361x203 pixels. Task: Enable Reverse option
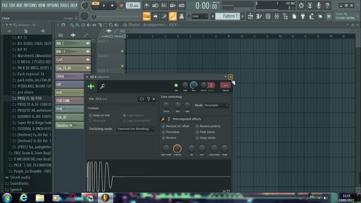tap(169, 138)
